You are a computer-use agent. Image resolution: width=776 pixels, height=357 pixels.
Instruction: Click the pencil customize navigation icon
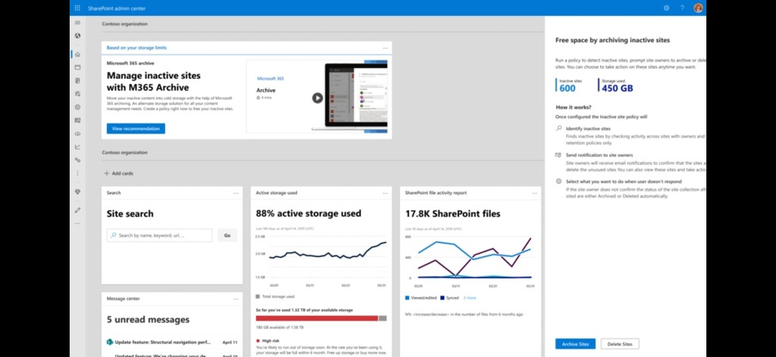click(77, 209)
